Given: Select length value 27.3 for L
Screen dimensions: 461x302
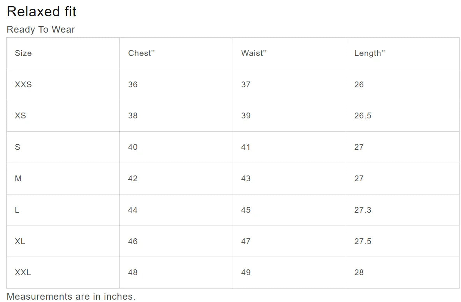Looking at the screenshot, I should (x=363, y=210).
